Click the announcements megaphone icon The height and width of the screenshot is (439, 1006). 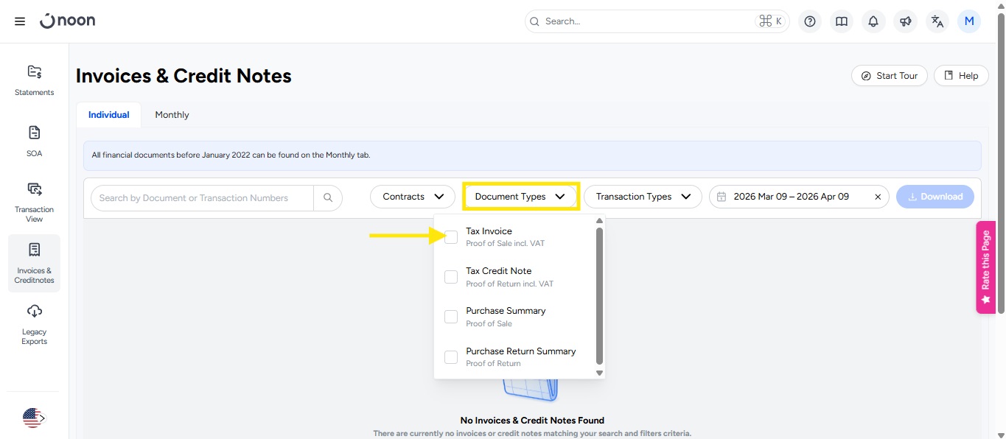[x=905, y=21]
